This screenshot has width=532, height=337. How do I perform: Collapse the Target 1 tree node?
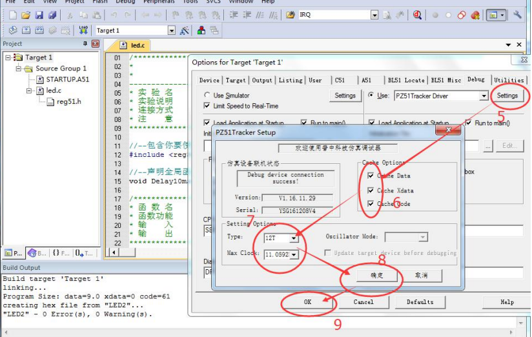8,57
